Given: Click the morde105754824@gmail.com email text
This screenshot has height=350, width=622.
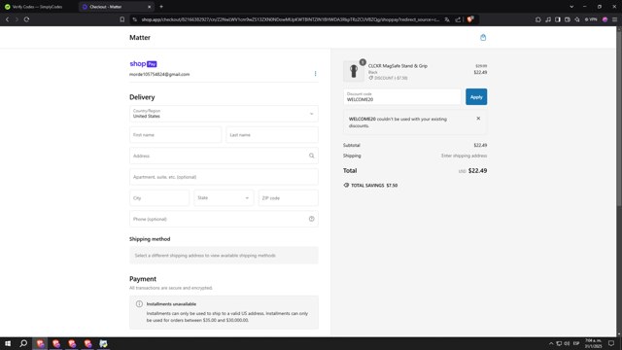Looking at the screenshot, I should [x=159, y=74].
